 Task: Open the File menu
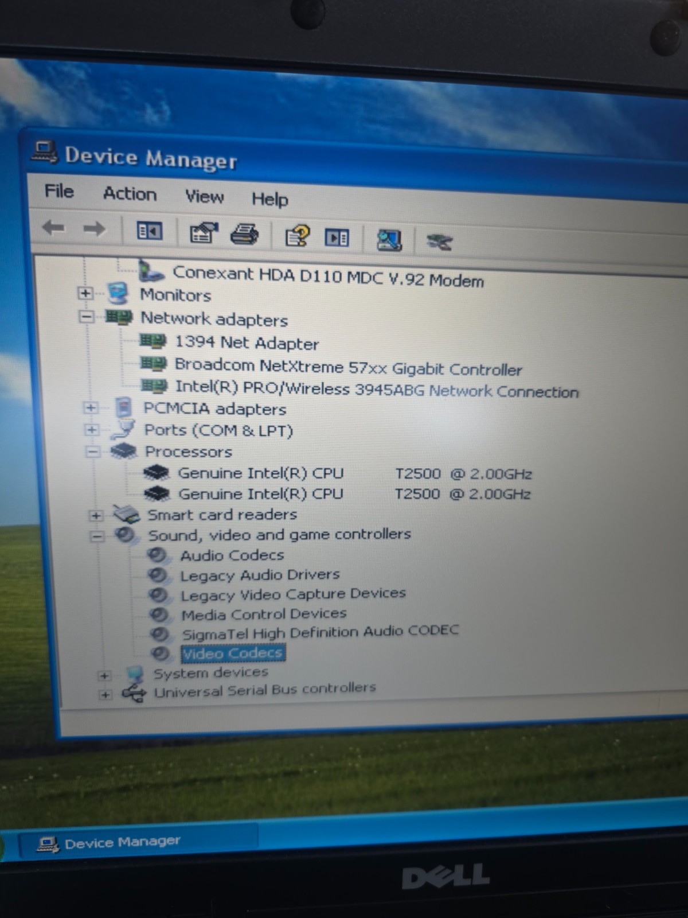[x=59, y=191]
